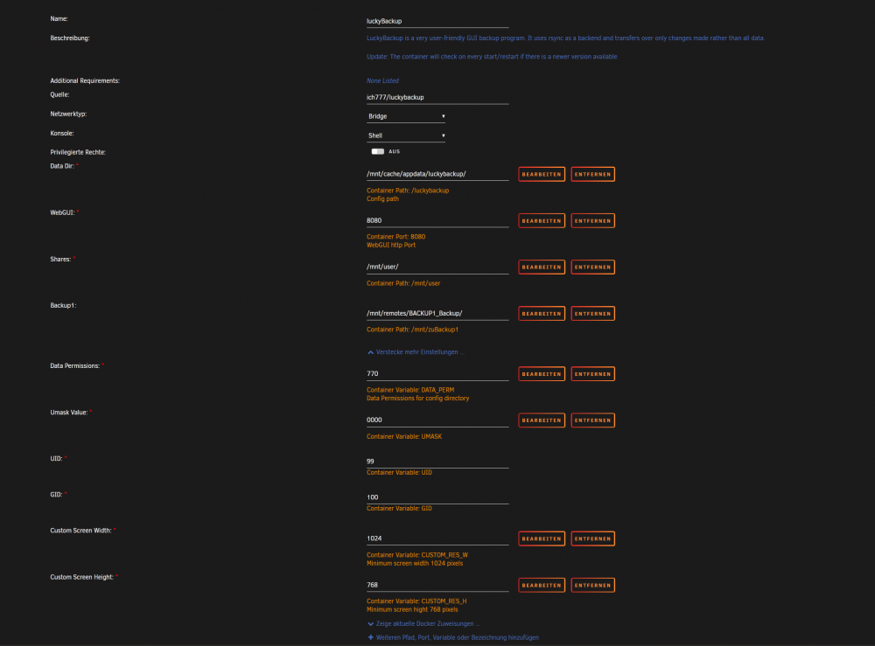Focus the Quelle field ich777/luckybackup
Screen dimensions: 875x646
pyautogui.click(x=437, y=98)
